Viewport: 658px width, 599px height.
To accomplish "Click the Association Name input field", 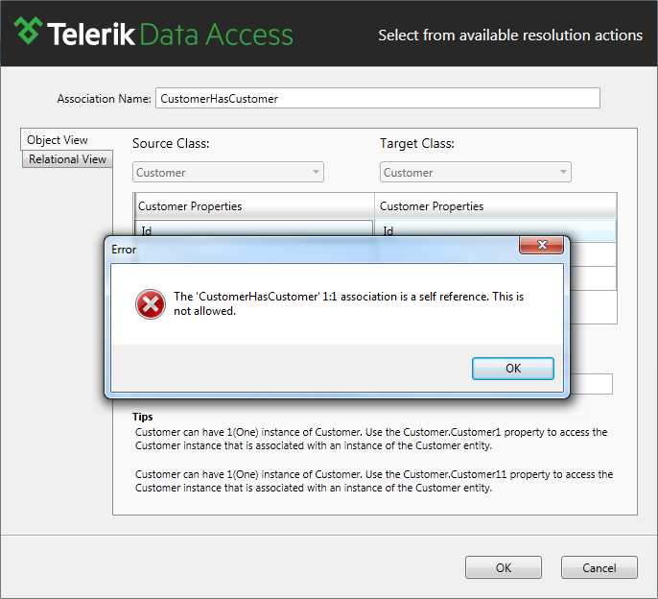I will click(378, 98).
